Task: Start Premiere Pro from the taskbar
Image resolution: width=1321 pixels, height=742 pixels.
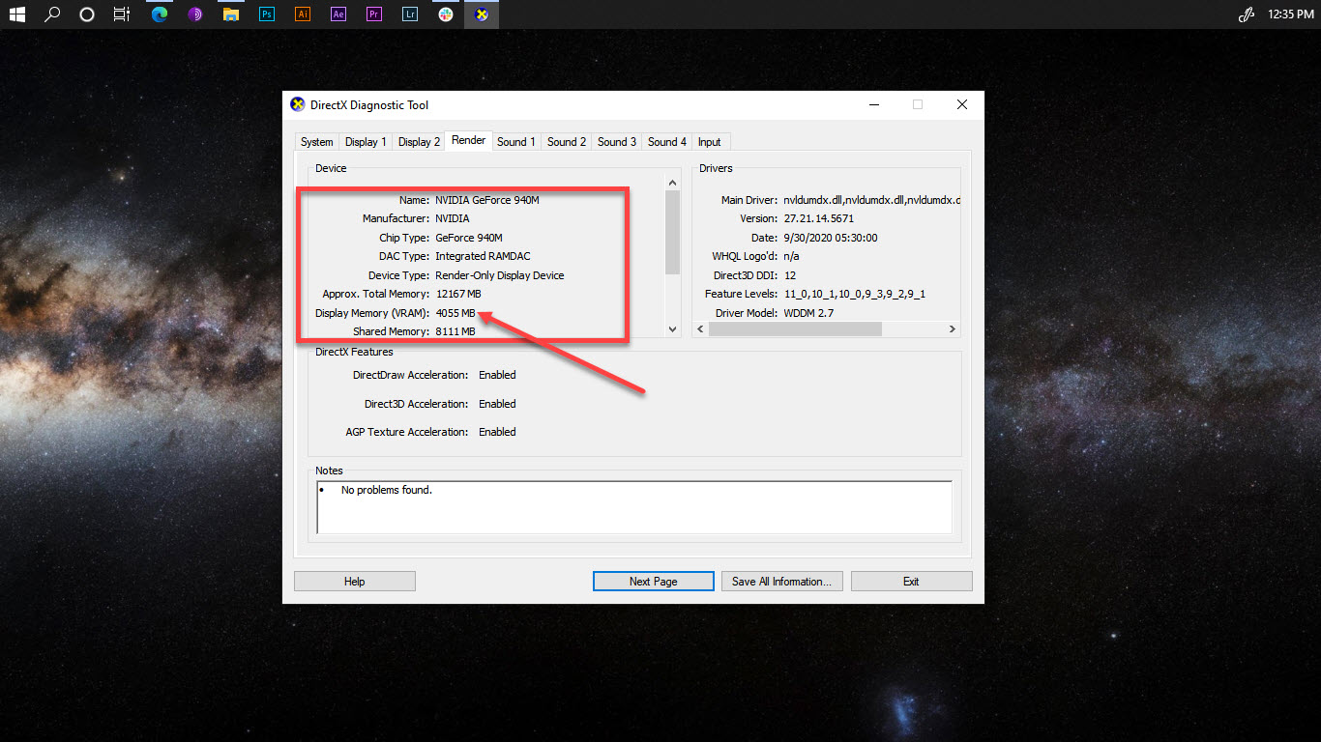Action: pyautogui.click(x=373, y=14)
